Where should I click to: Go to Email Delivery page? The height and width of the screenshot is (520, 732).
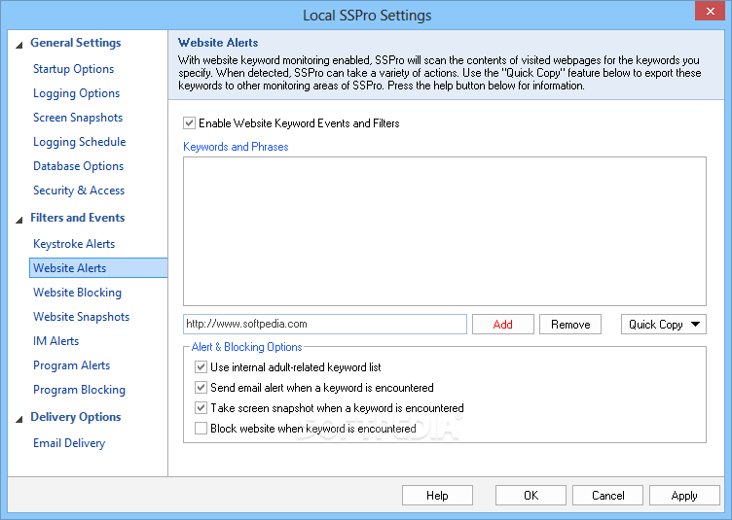coord(68,443)
